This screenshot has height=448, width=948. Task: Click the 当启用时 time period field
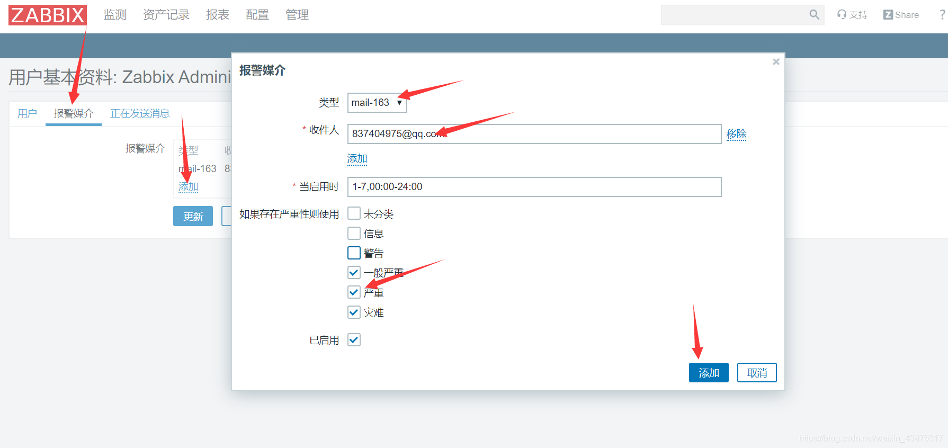[x=534, y=187]
